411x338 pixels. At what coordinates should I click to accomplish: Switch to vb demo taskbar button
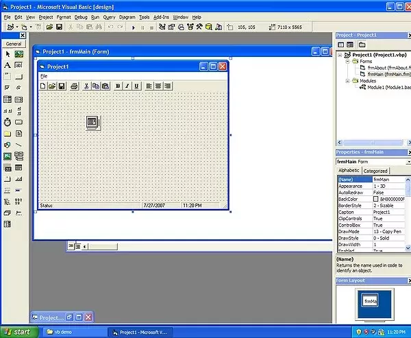pyautogui.click(x=75, y=332)
